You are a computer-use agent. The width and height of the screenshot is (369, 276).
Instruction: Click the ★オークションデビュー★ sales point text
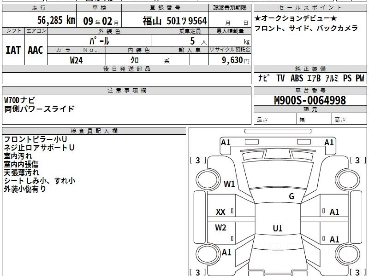296,19
